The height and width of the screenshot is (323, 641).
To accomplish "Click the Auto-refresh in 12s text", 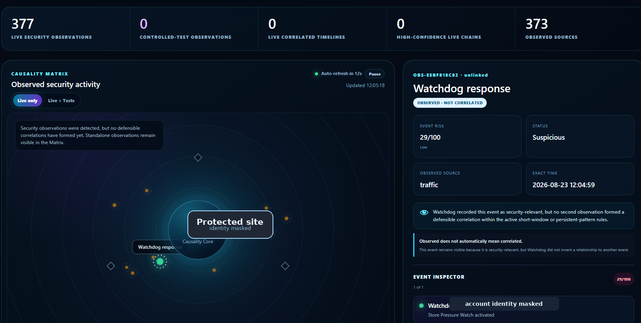I will tap(341, 73).
